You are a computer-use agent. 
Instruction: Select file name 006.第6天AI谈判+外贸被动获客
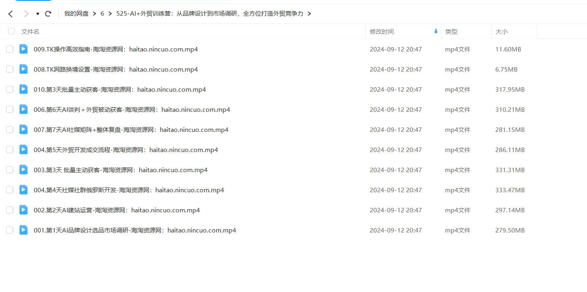click(132, 109)
